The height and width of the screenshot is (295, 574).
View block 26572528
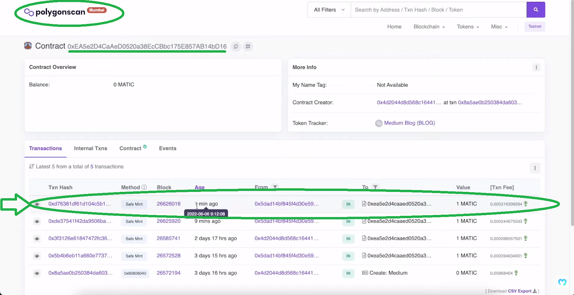[x=169, y=256]
